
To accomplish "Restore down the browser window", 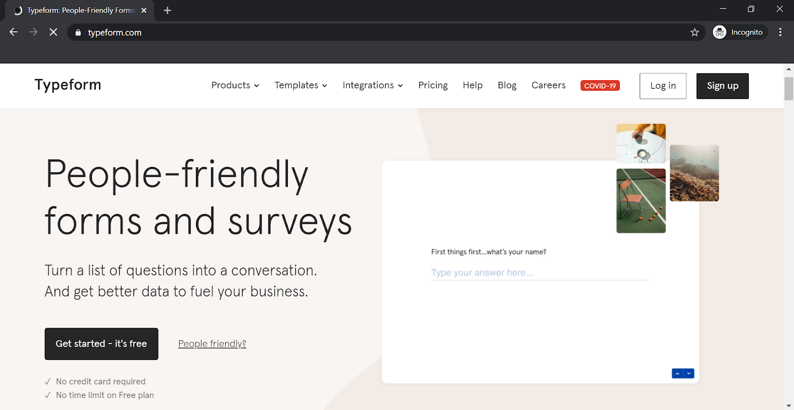I will [751, 9].
